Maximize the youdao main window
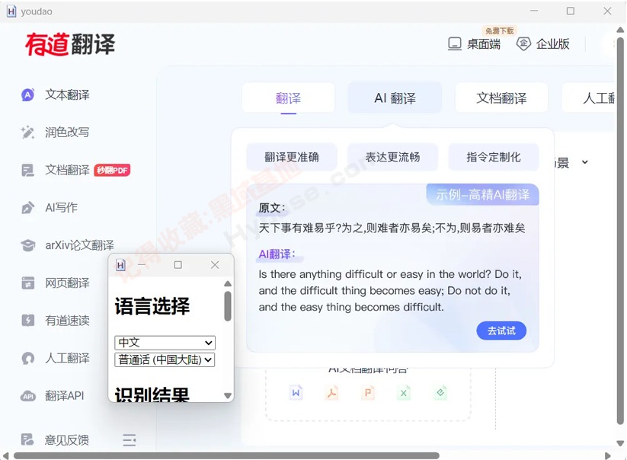627x460 pixels. click(x=571, y=11)
